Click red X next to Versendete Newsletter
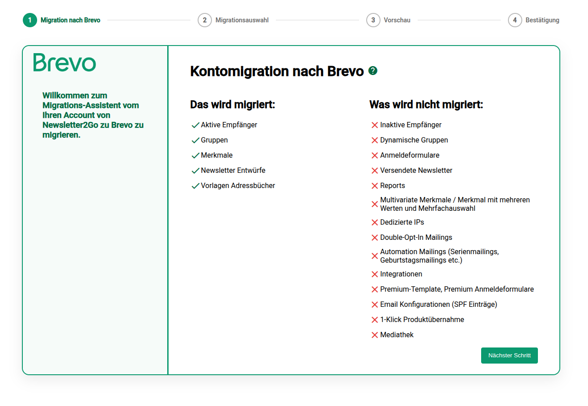Viewport: 588px width, 406px height. click(375, 171)
